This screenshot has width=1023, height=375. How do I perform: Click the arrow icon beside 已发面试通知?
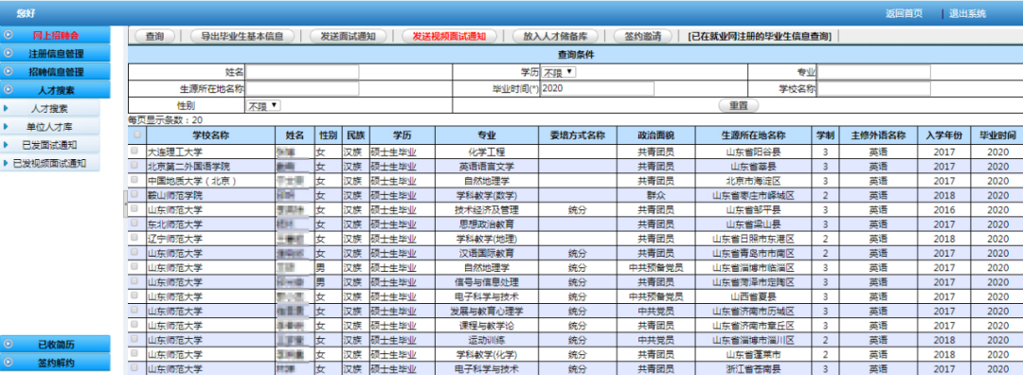[6, 145]
